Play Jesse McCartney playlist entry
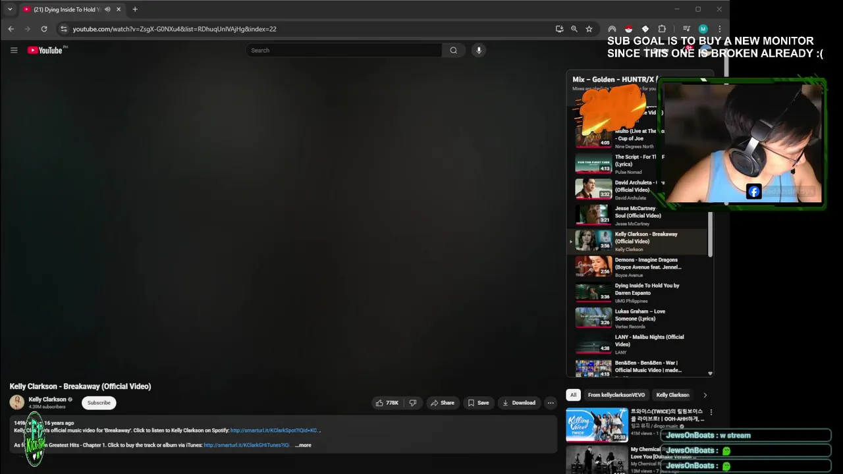The image size is (843, 474). tap(637, 215)
